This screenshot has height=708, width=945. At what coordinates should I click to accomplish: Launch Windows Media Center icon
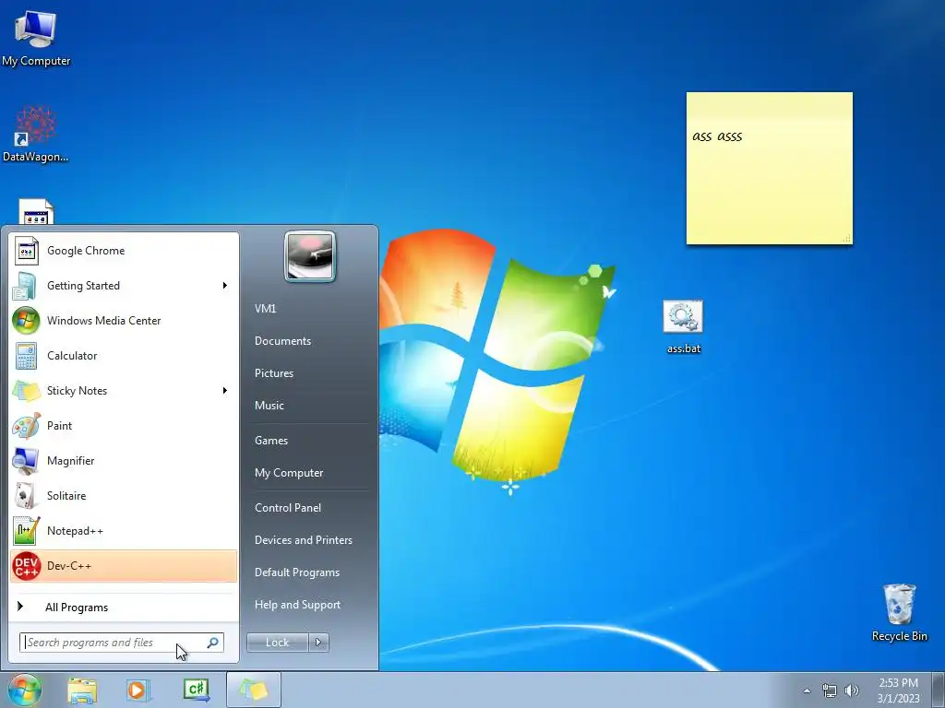tap(26, 321)
